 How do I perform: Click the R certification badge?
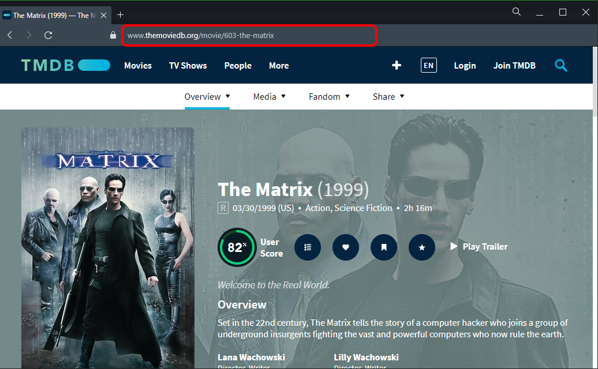pyautogui.click(x=223, y=208)
